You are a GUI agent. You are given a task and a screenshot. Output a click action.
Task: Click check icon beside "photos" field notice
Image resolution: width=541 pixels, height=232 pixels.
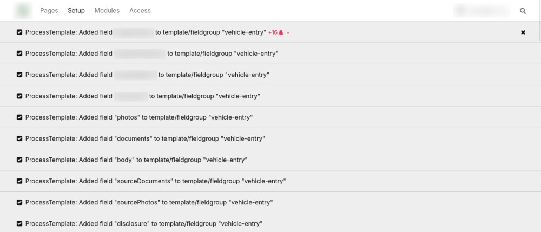(x=20, y=117)
